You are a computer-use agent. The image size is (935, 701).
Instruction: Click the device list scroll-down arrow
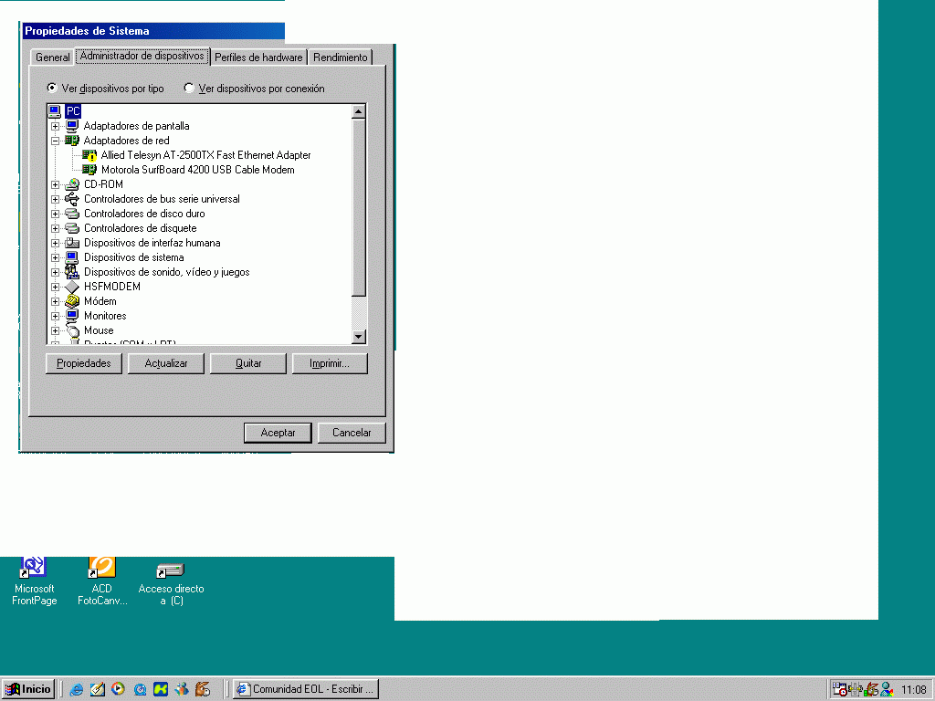tap(358, 337)
